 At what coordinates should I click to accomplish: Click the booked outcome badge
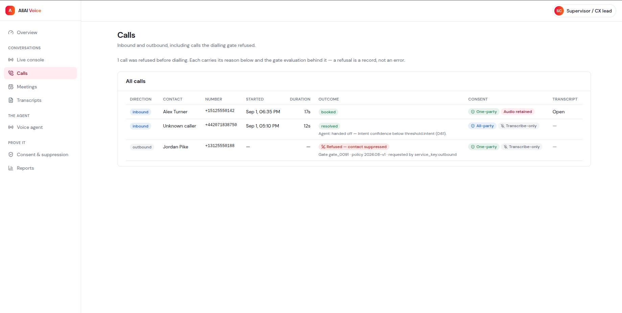click(328, 112)
